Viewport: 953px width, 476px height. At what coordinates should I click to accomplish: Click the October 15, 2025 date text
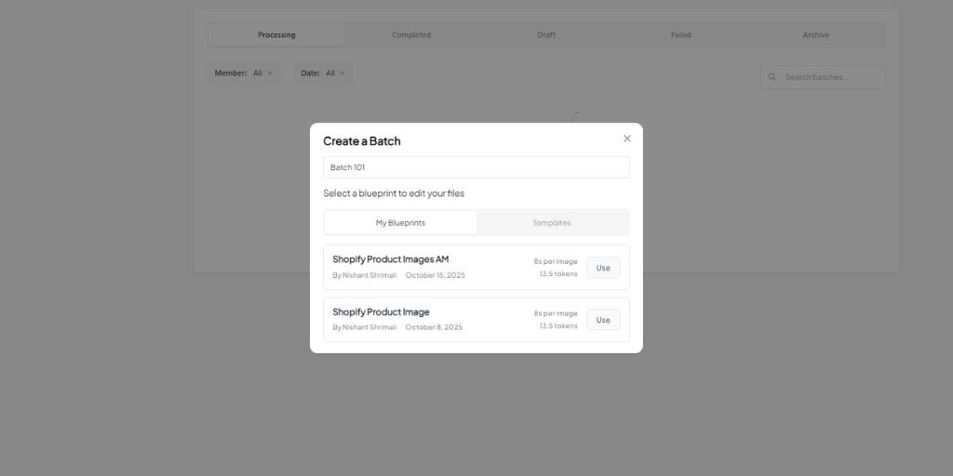coord(436,275)
